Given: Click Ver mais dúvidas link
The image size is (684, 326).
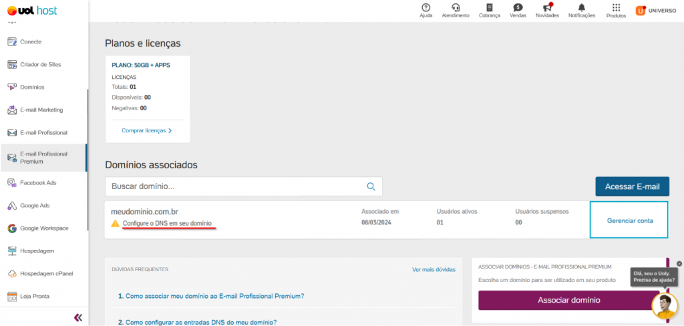Looking at the screenshot, I should [x=434, y=270].
